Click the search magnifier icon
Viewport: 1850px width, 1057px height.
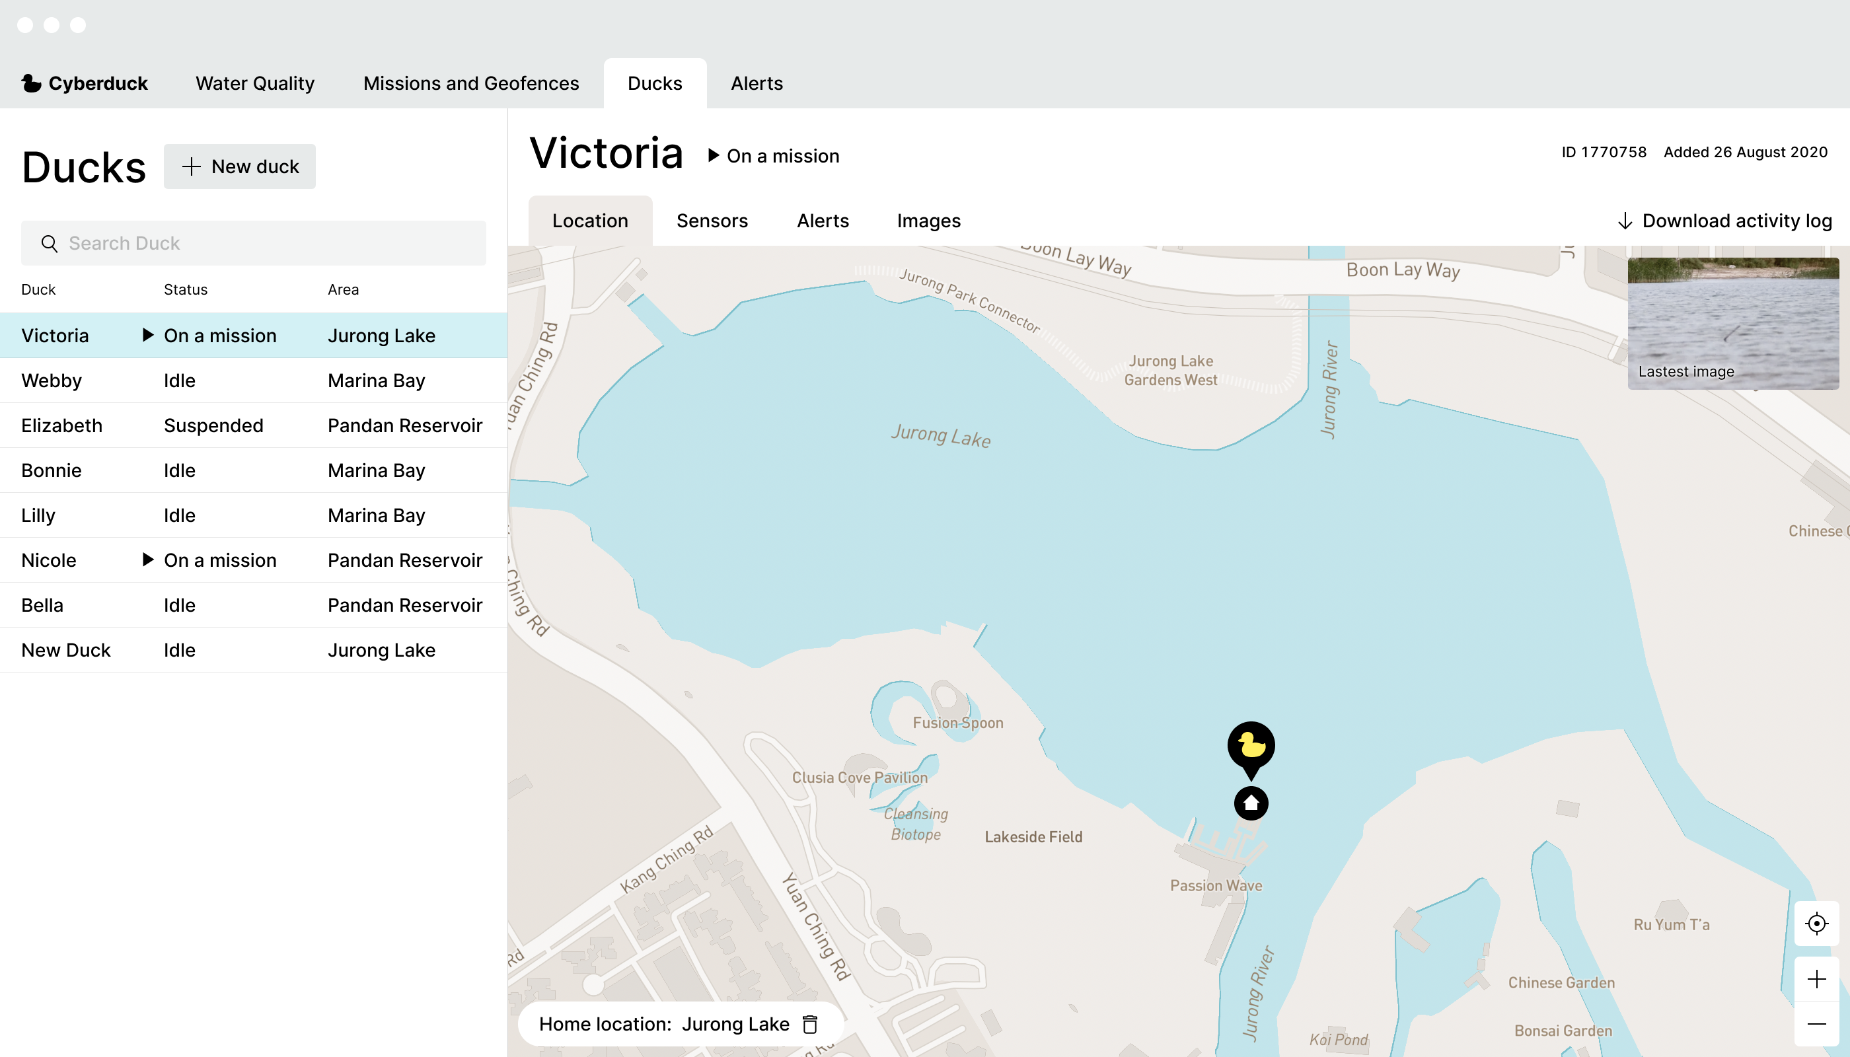[x=50, y=243]
